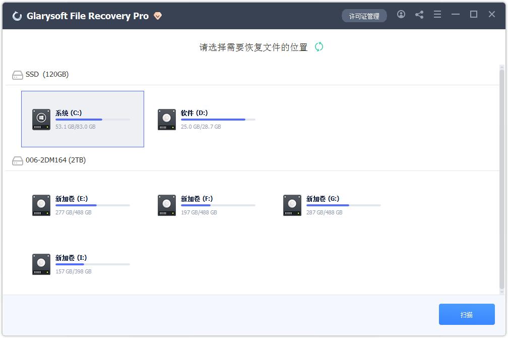Click the 新加卷 (G:) drive label

coord(323,199)
